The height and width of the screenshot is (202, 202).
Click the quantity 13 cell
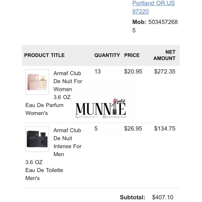(97, 71)
